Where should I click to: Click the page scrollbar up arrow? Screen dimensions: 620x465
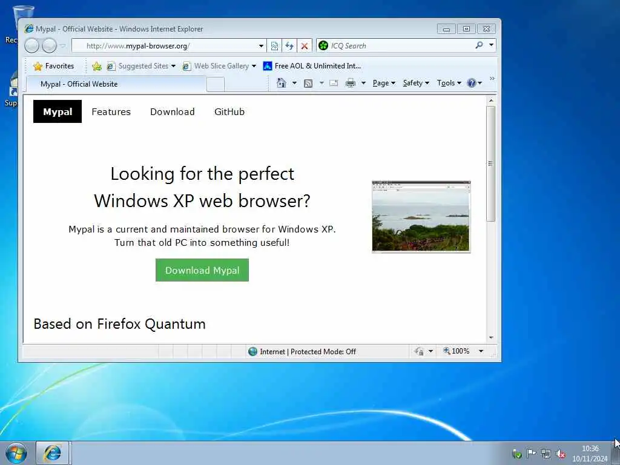(x=491, y=101)
